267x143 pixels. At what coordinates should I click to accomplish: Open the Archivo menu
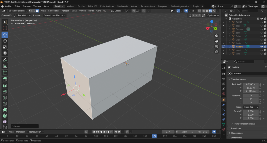[x=9, y=6]
